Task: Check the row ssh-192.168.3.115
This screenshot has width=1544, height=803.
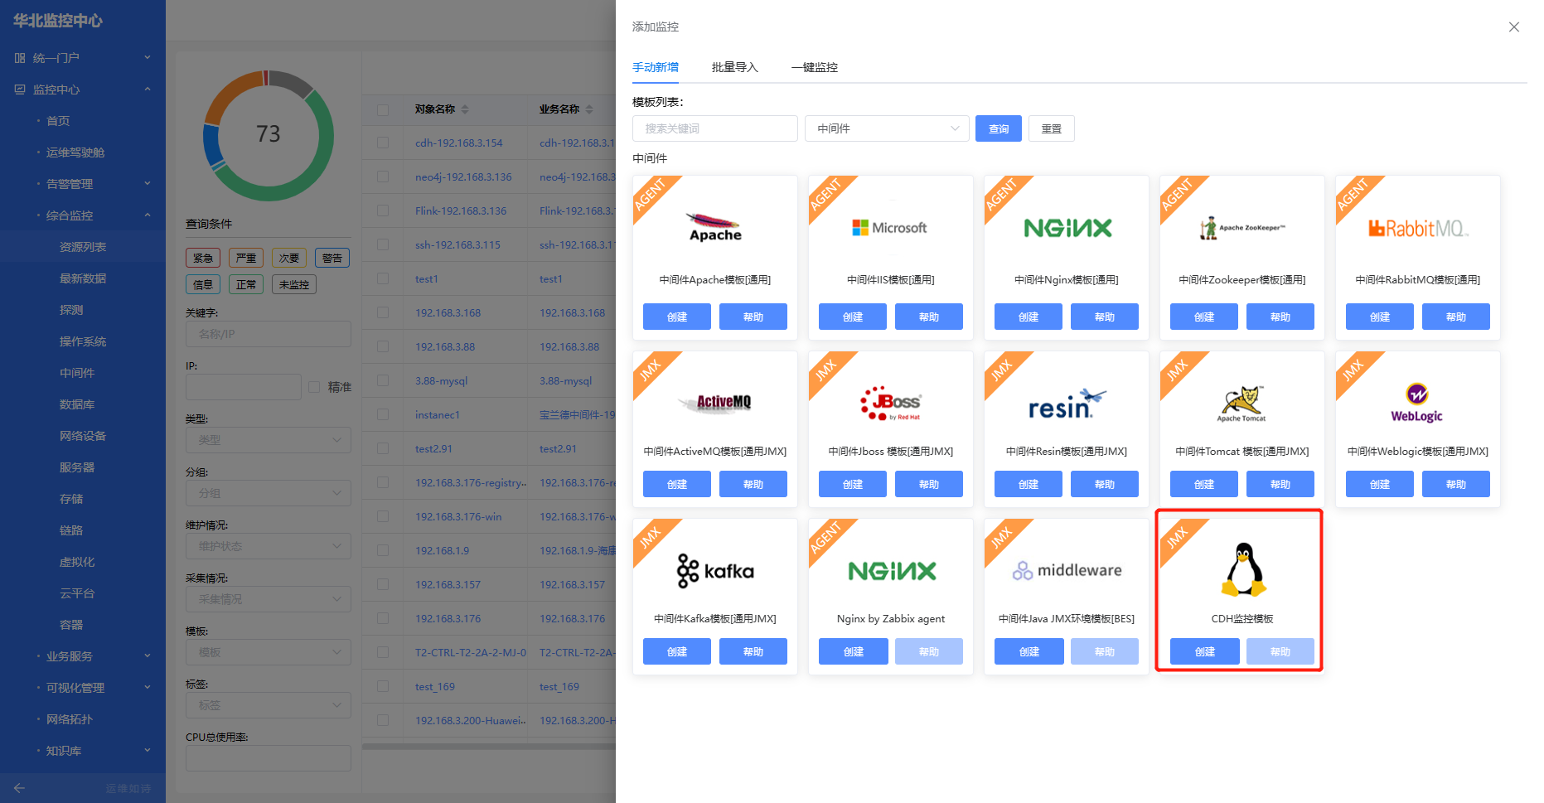Action: tap(383, 245)
